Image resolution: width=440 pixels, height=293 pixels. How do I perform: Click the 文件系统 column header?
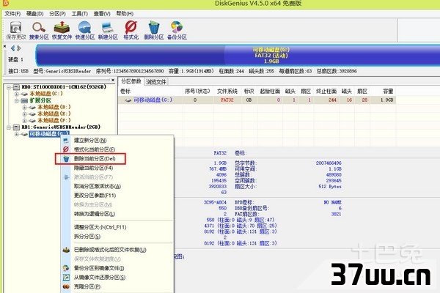click(x=227, y=91)
